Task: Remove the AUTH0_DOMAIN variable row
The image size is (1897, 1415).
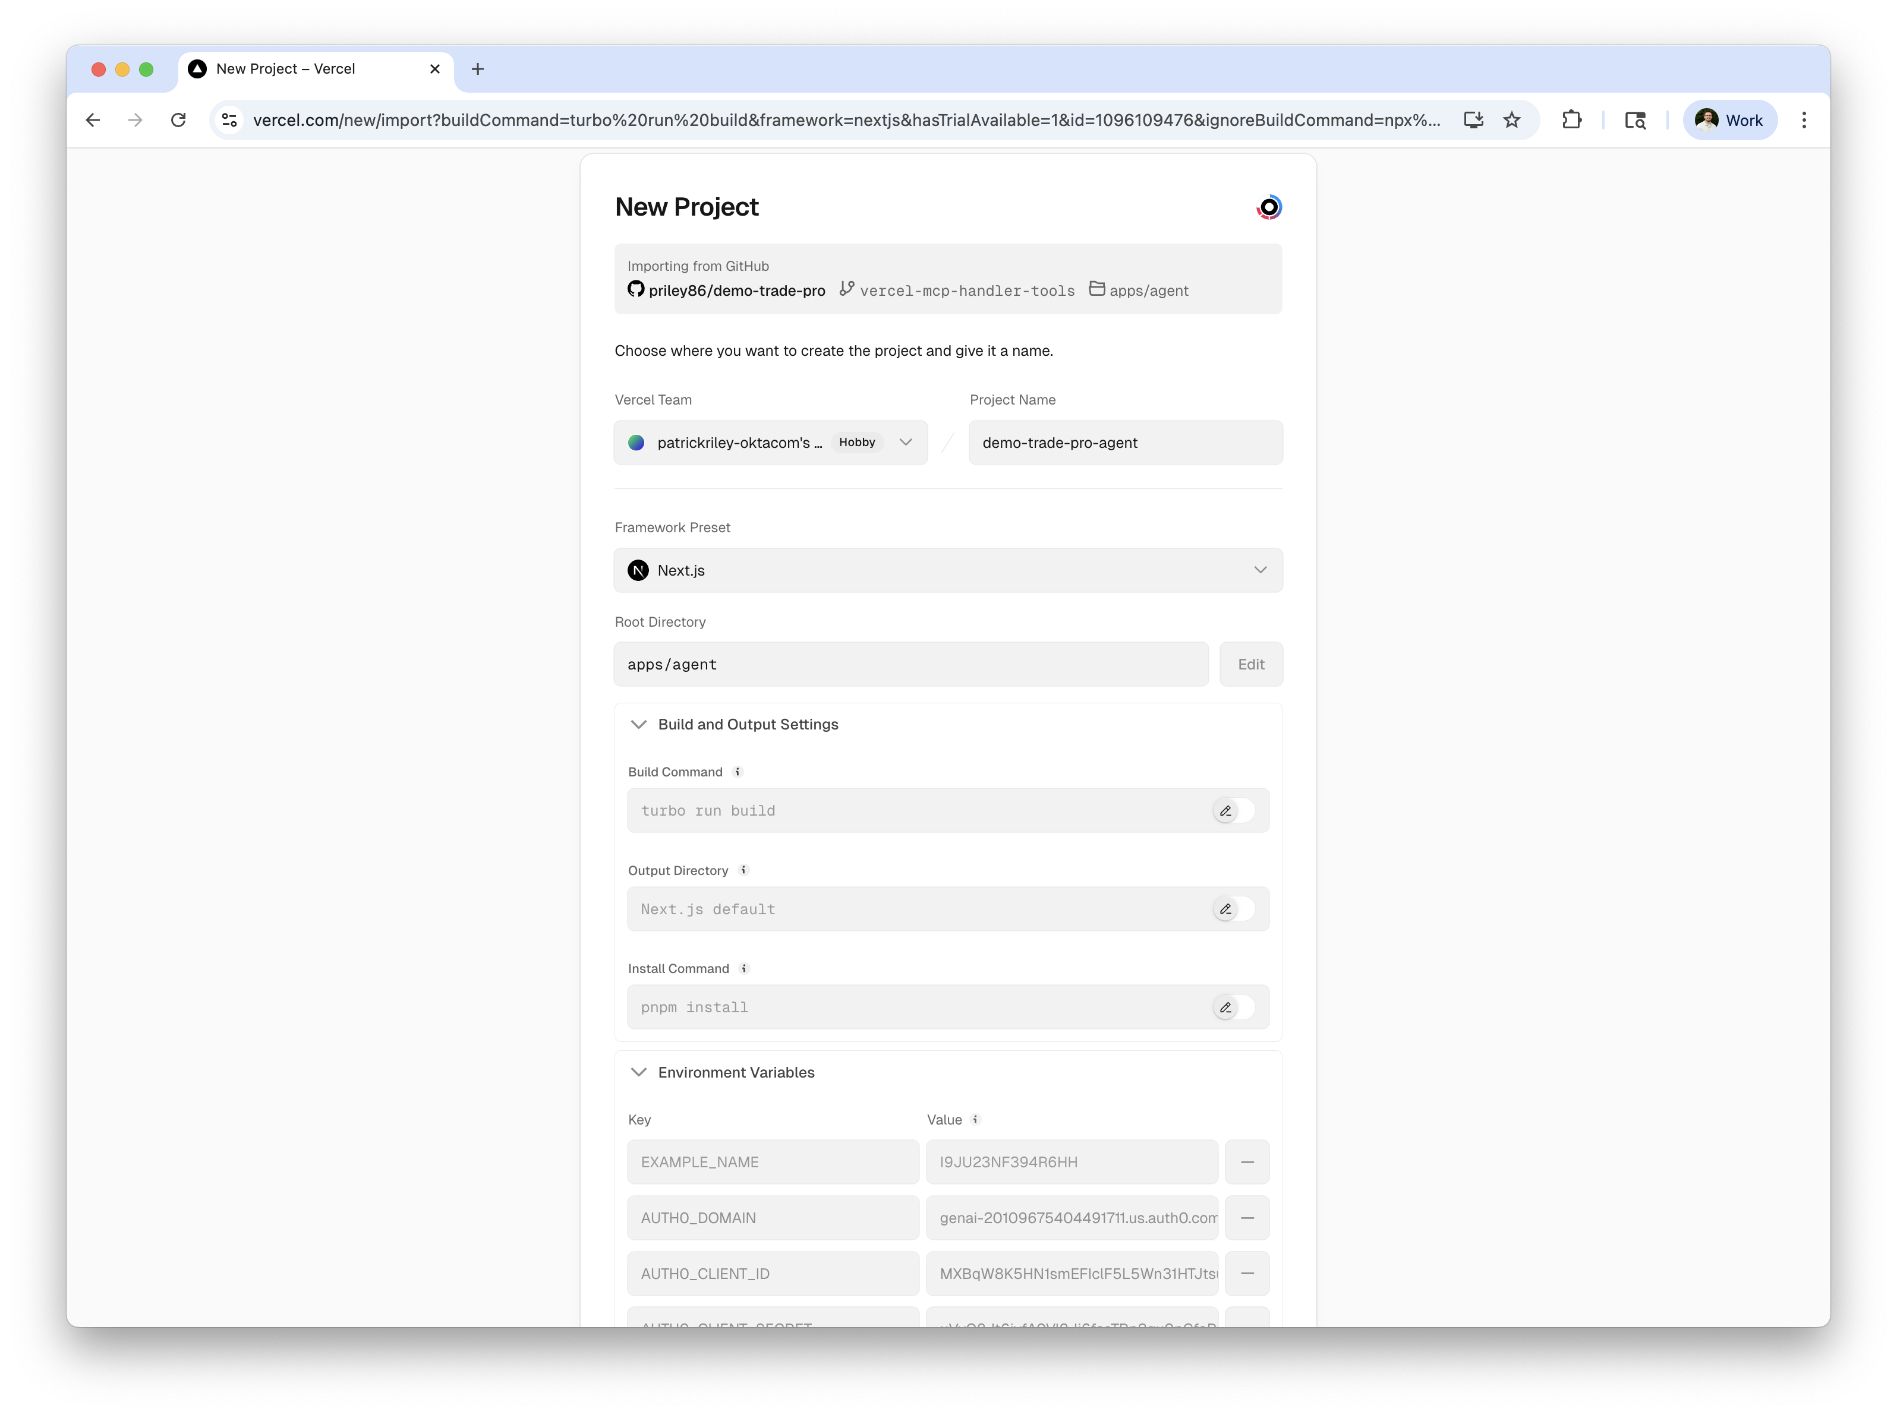Action: coord(1247,1217)
